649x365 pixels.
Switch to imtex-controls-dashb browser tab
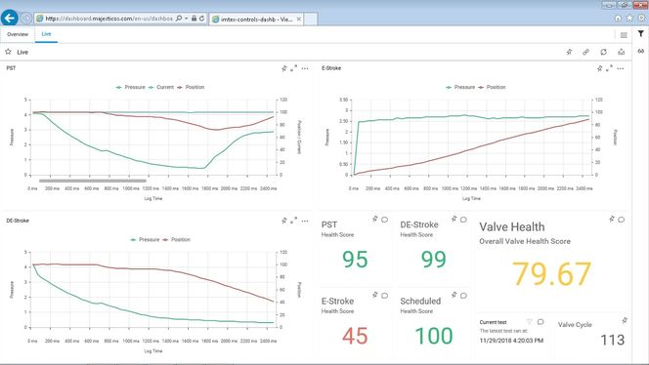click(256, 20)
